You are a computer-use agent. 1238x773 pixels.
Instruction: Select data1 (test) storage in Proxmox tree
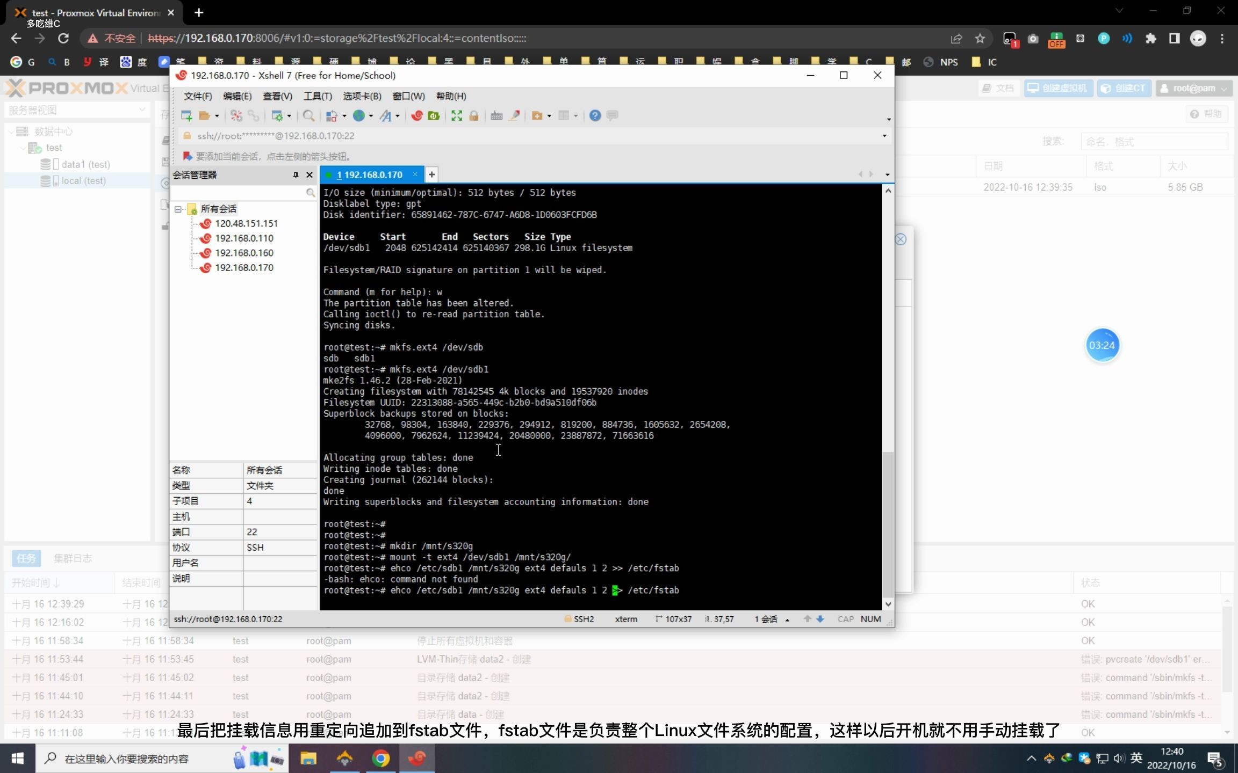(x=85, y=164)
